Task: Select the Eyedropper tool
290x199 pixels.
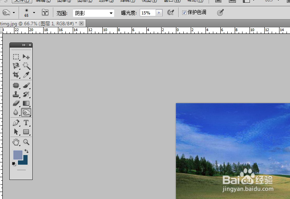Action: point(26,75)
